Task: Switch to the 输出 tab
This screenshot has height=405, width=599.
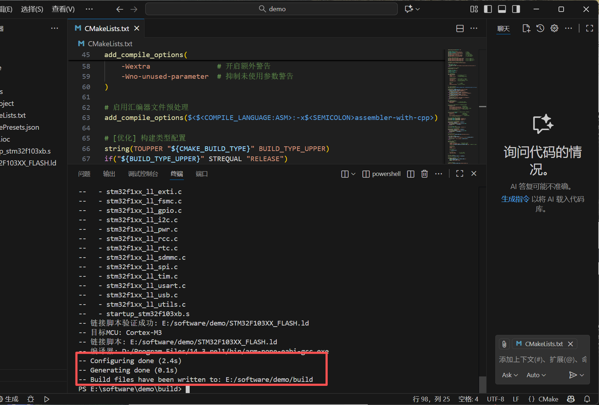Action: coord(109,174)
